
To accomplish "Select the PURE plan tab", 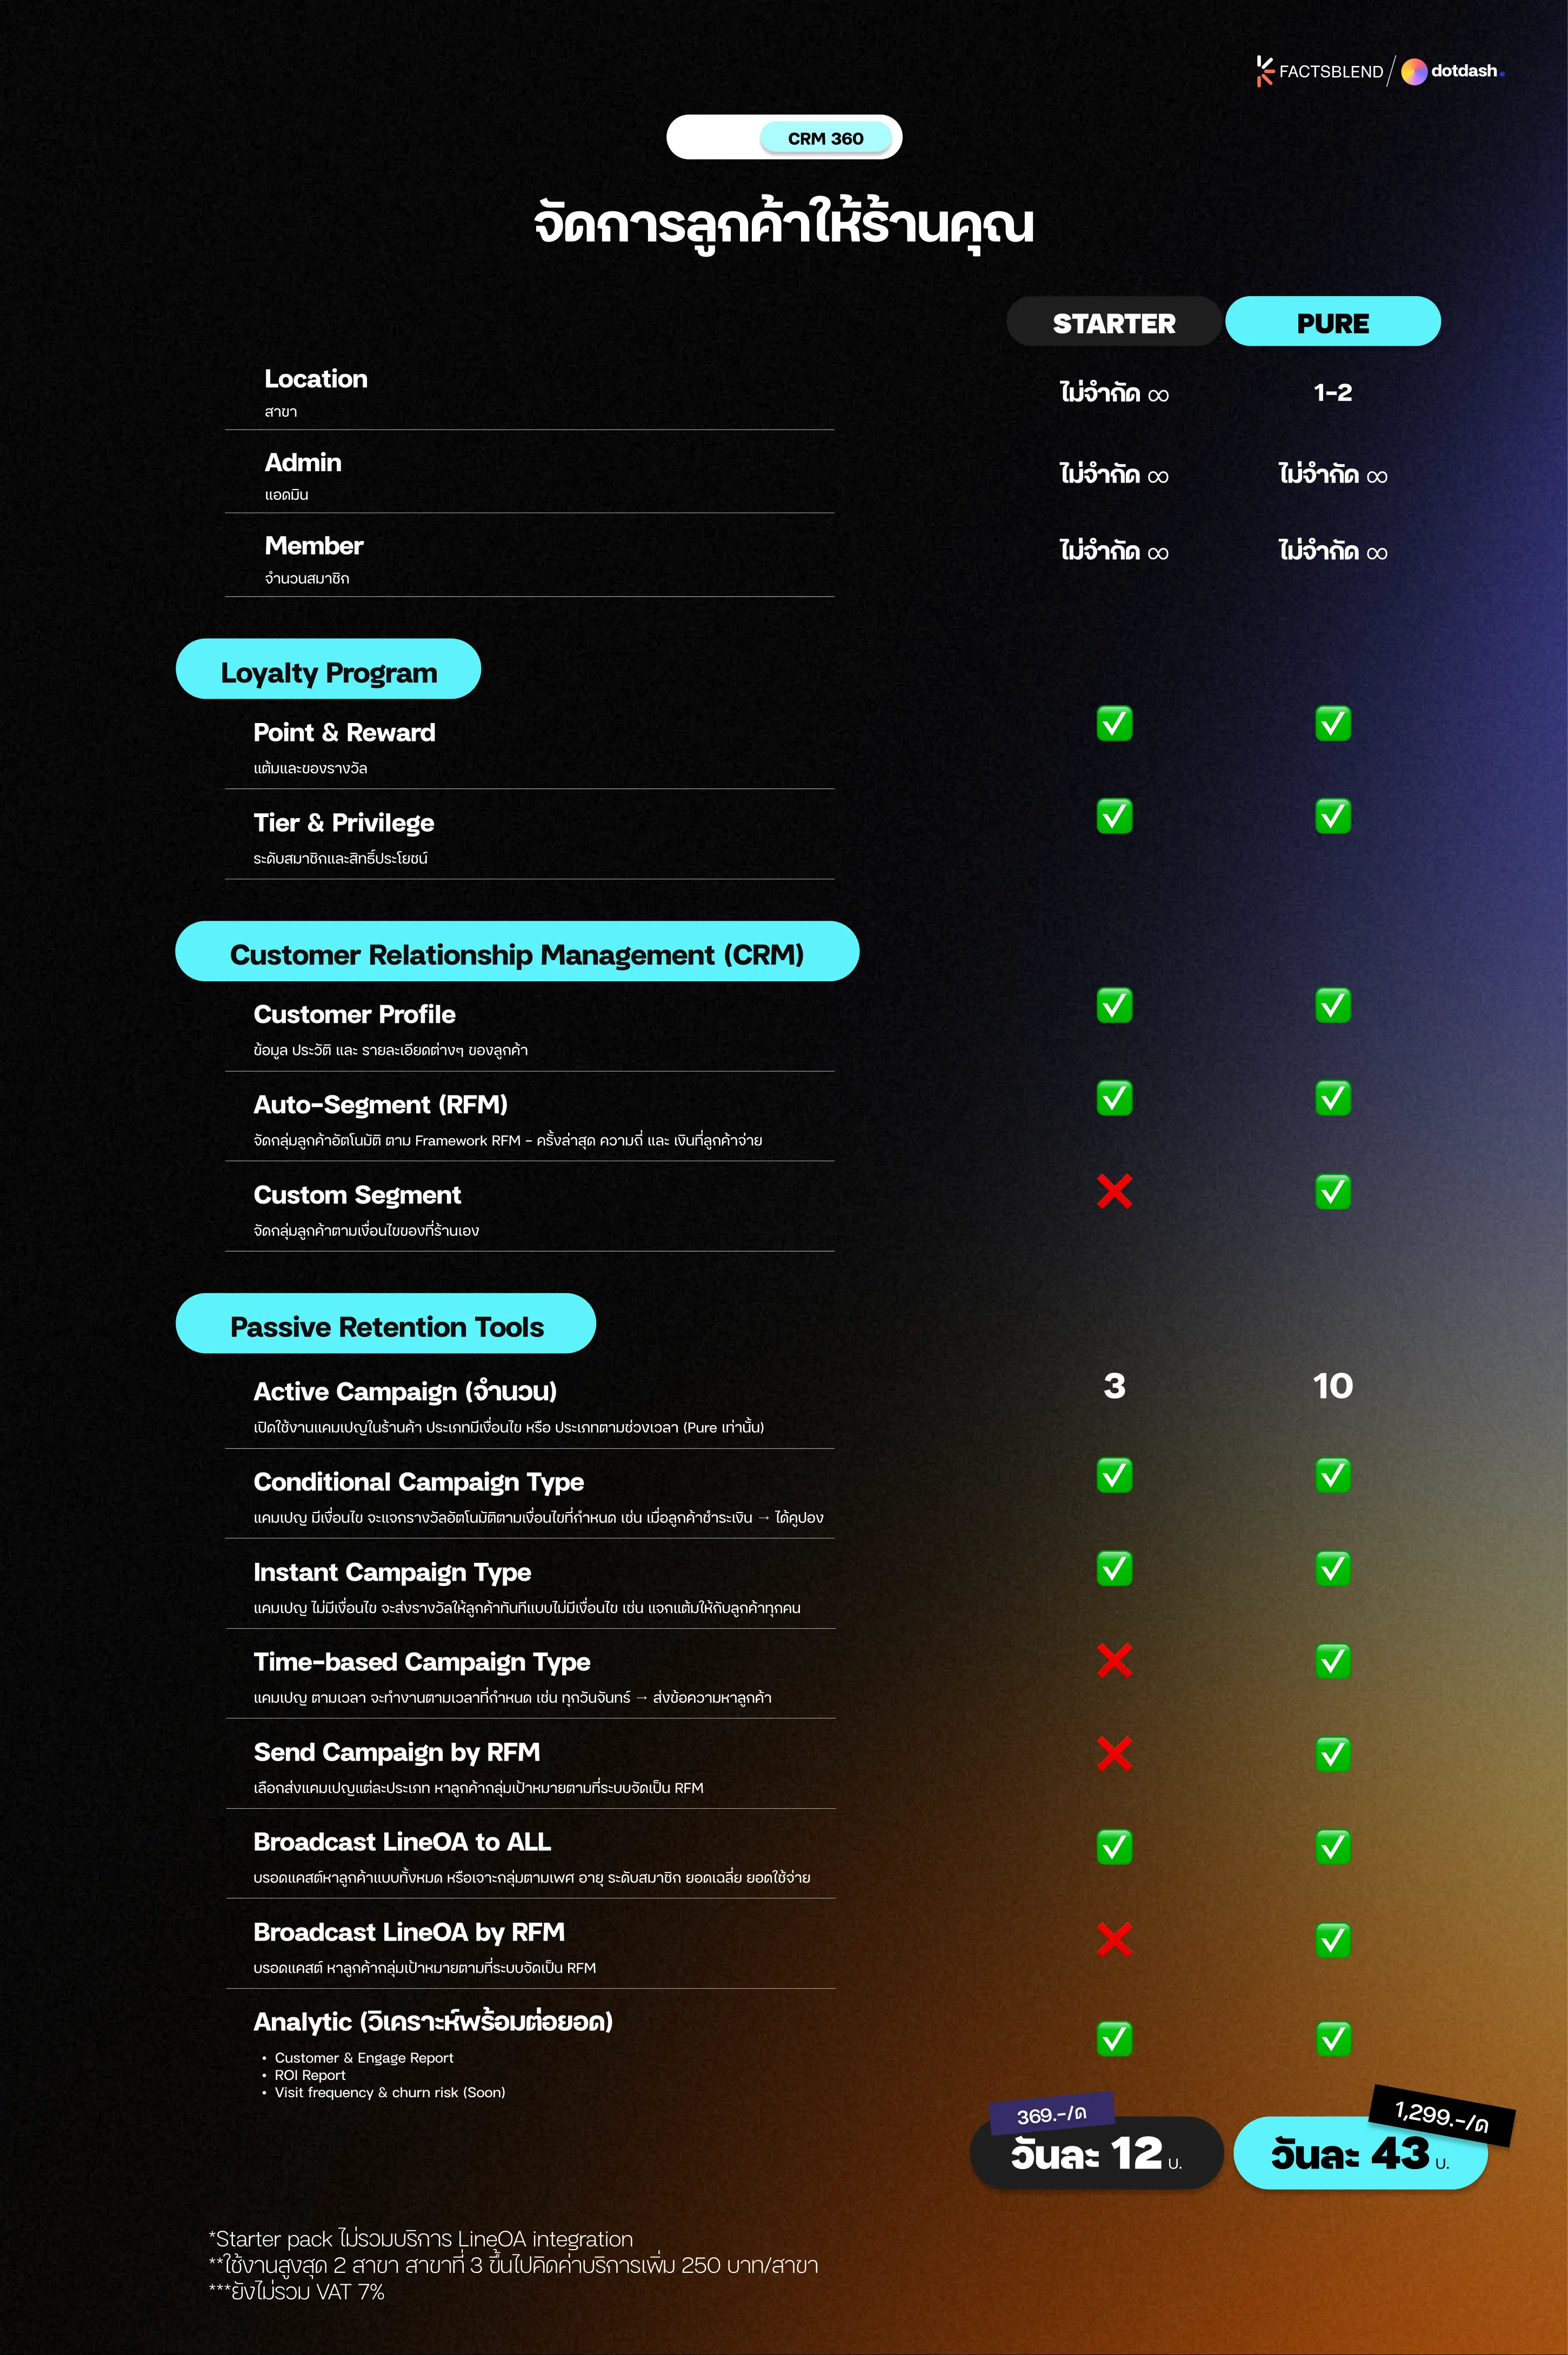I will [1333, 323].
